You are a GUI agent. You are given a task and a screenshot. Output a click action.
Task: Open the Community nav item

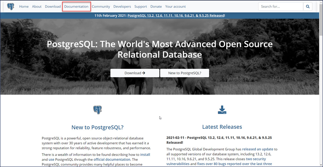pyautogui.click(x=101, y=6)
